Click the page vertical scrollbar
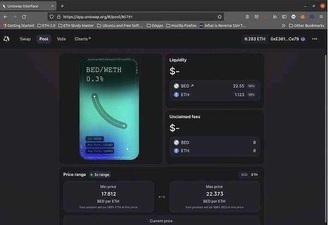328x225 pixels. (x=326, y=138)
